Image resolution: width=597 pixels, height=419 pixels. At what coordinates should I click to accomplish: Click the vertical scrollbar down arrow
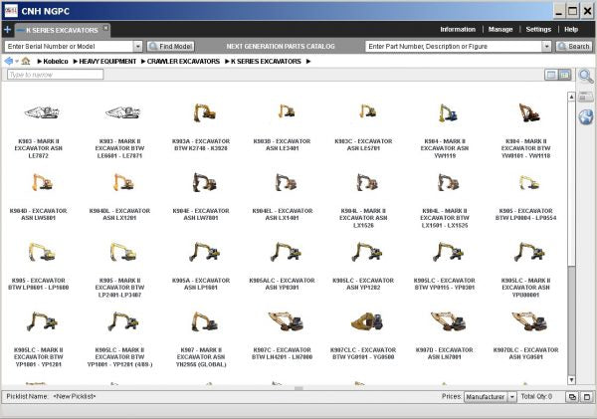571,381
